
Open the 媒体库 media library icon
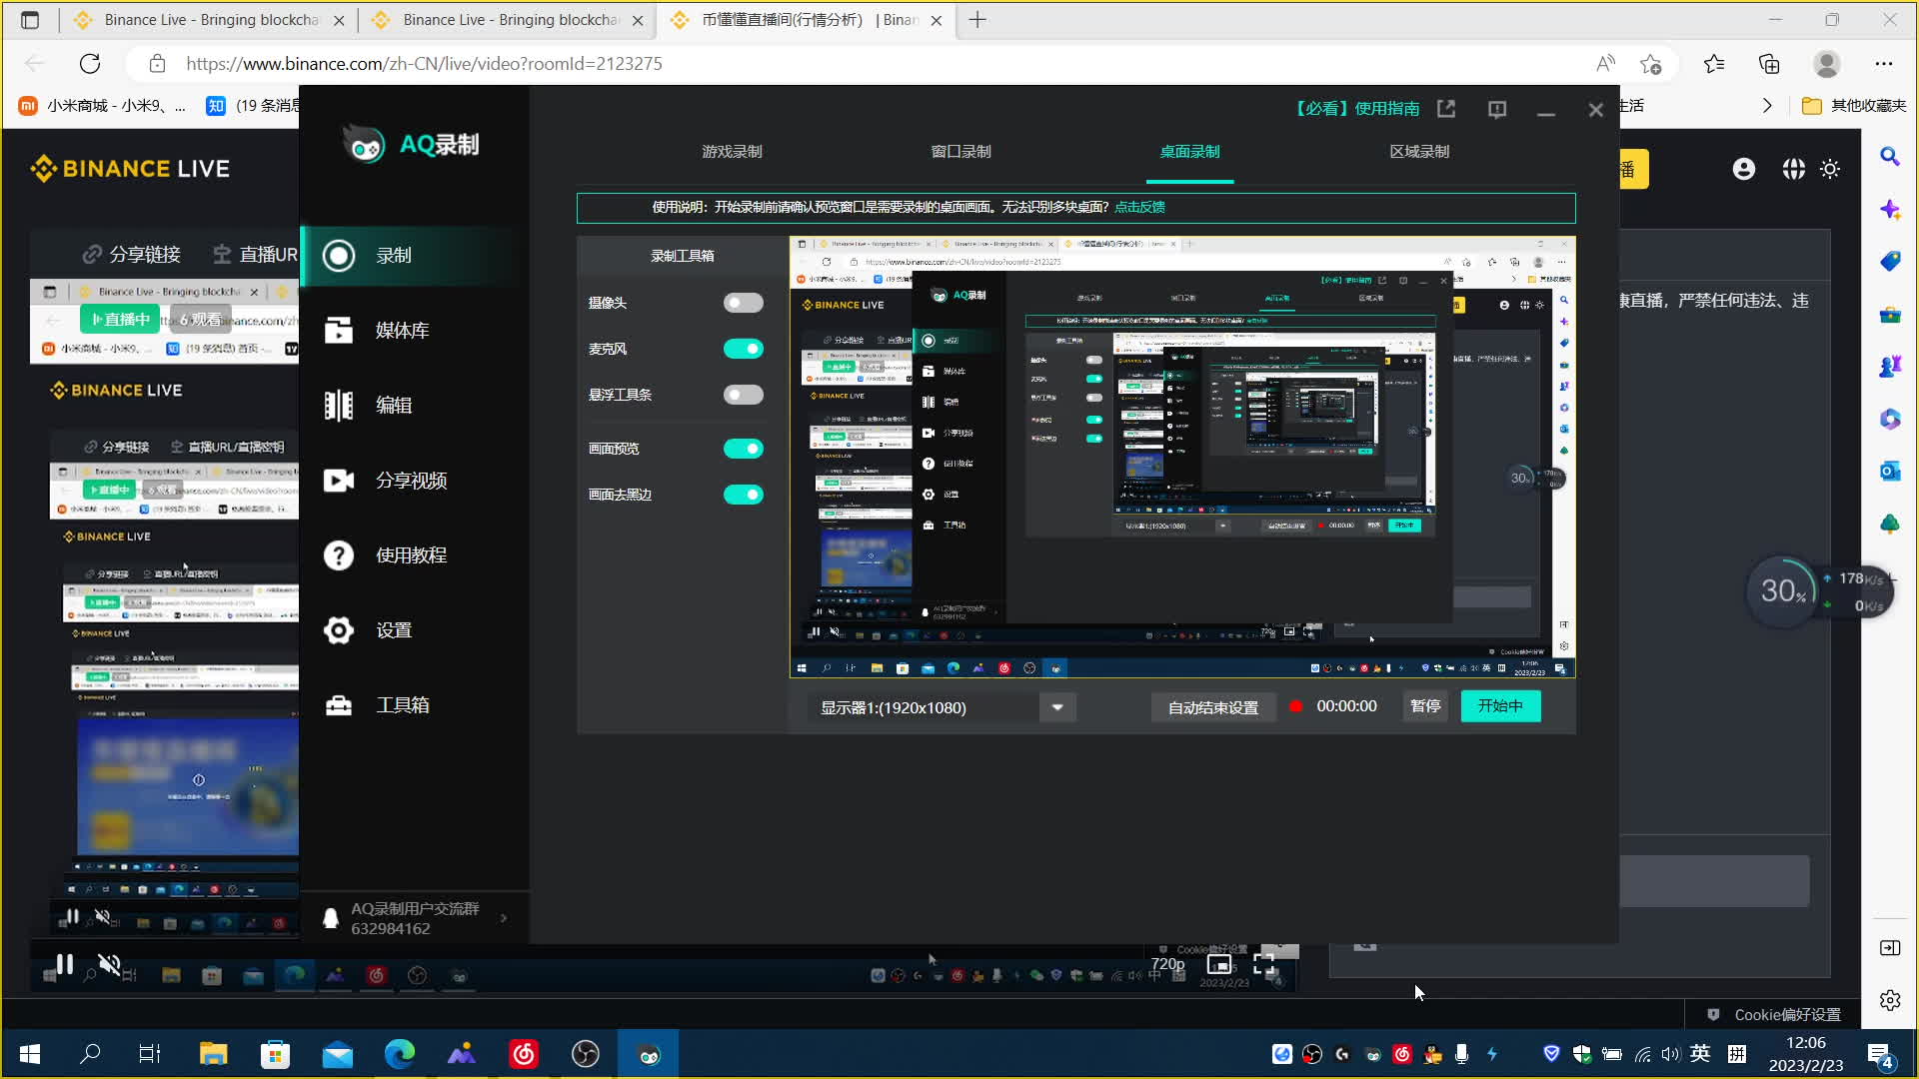339,331
